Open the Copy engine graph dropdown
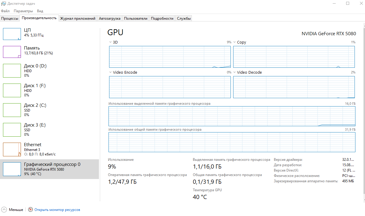The image size is (365, 216). point(235,42)
